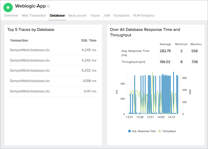This screenshot has width=208, height=149.
Task: Click the green up-status icon
Action: pyautogui.click(x=8, y=8)
